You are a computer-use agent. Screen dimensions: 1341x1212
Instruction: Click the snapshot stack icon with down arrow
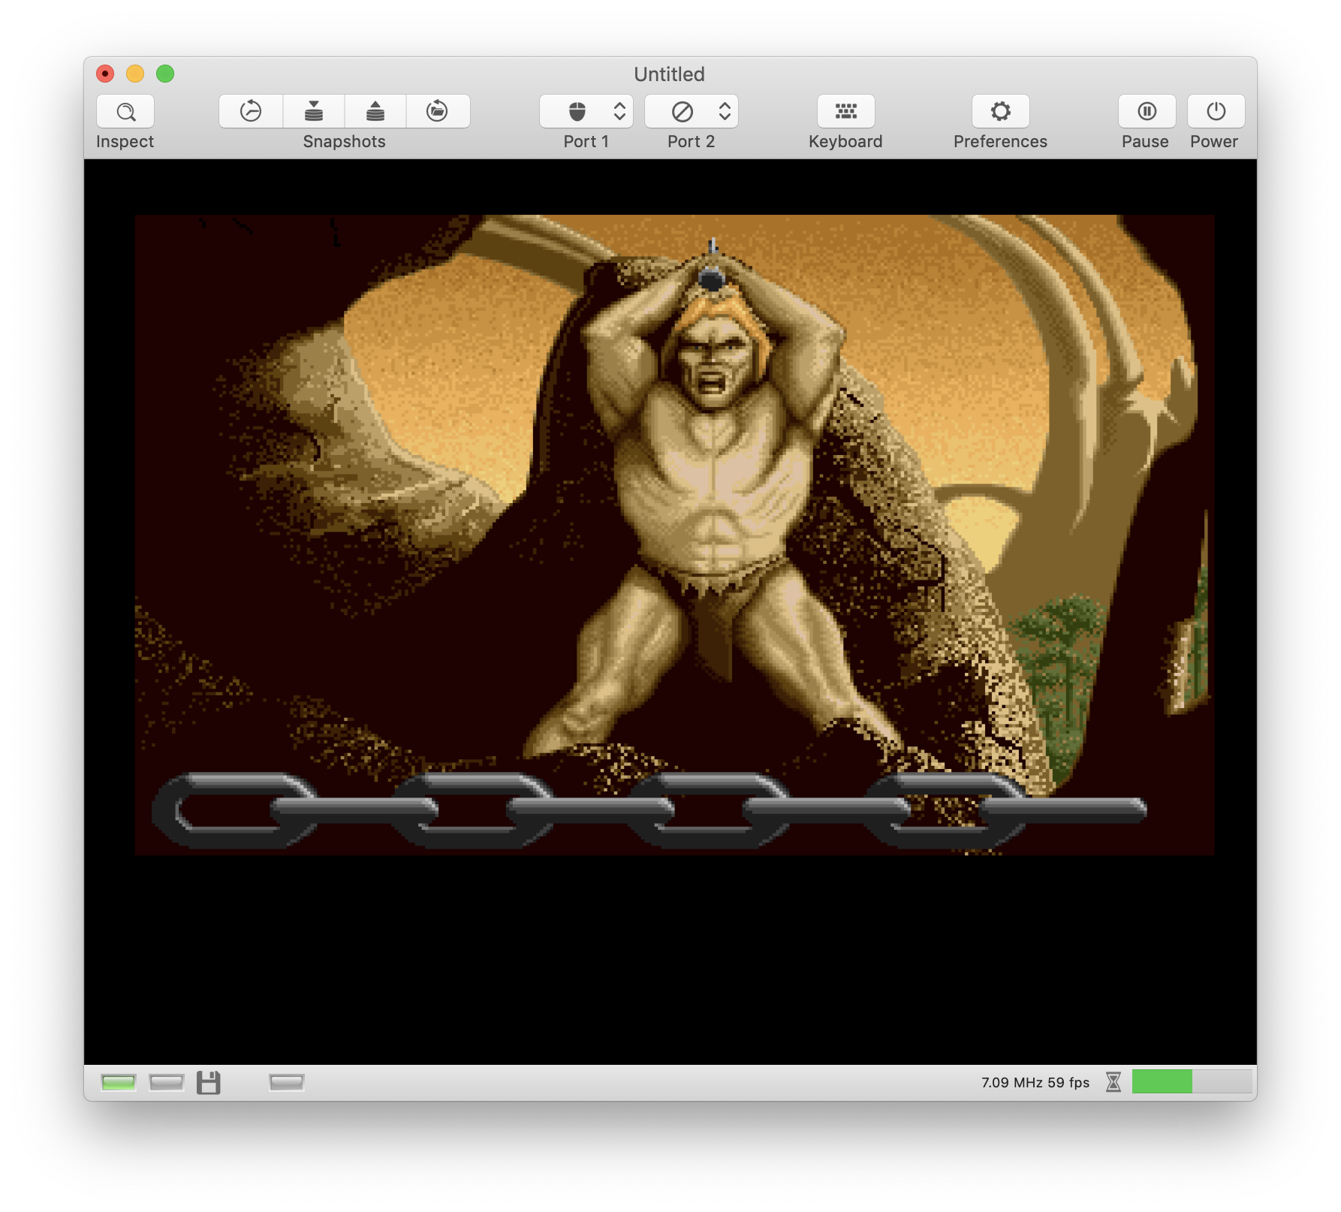(x=314, y=112)
